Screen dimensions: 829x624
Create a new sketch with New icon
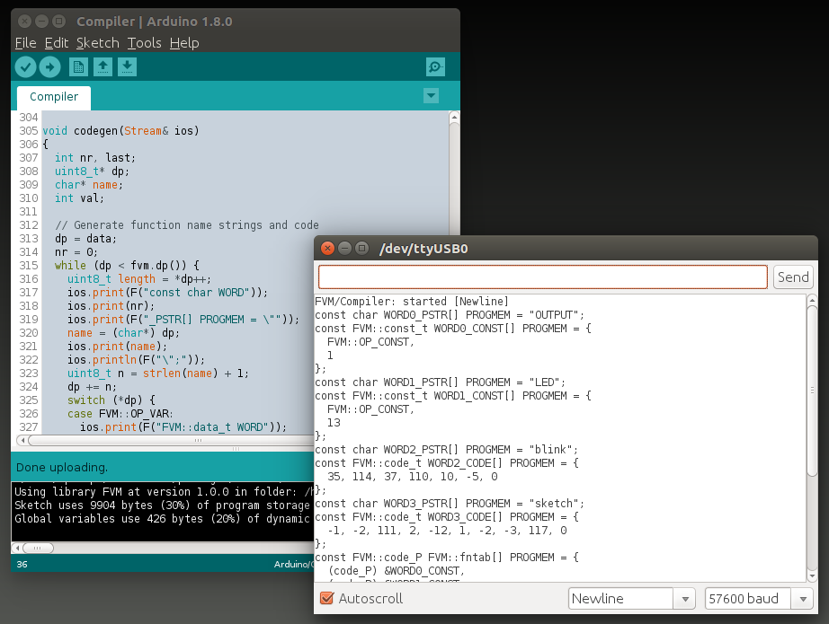(x=78, y=67)
